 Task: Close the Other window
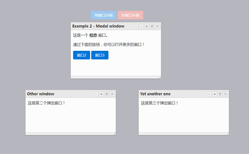coord(112,94)
